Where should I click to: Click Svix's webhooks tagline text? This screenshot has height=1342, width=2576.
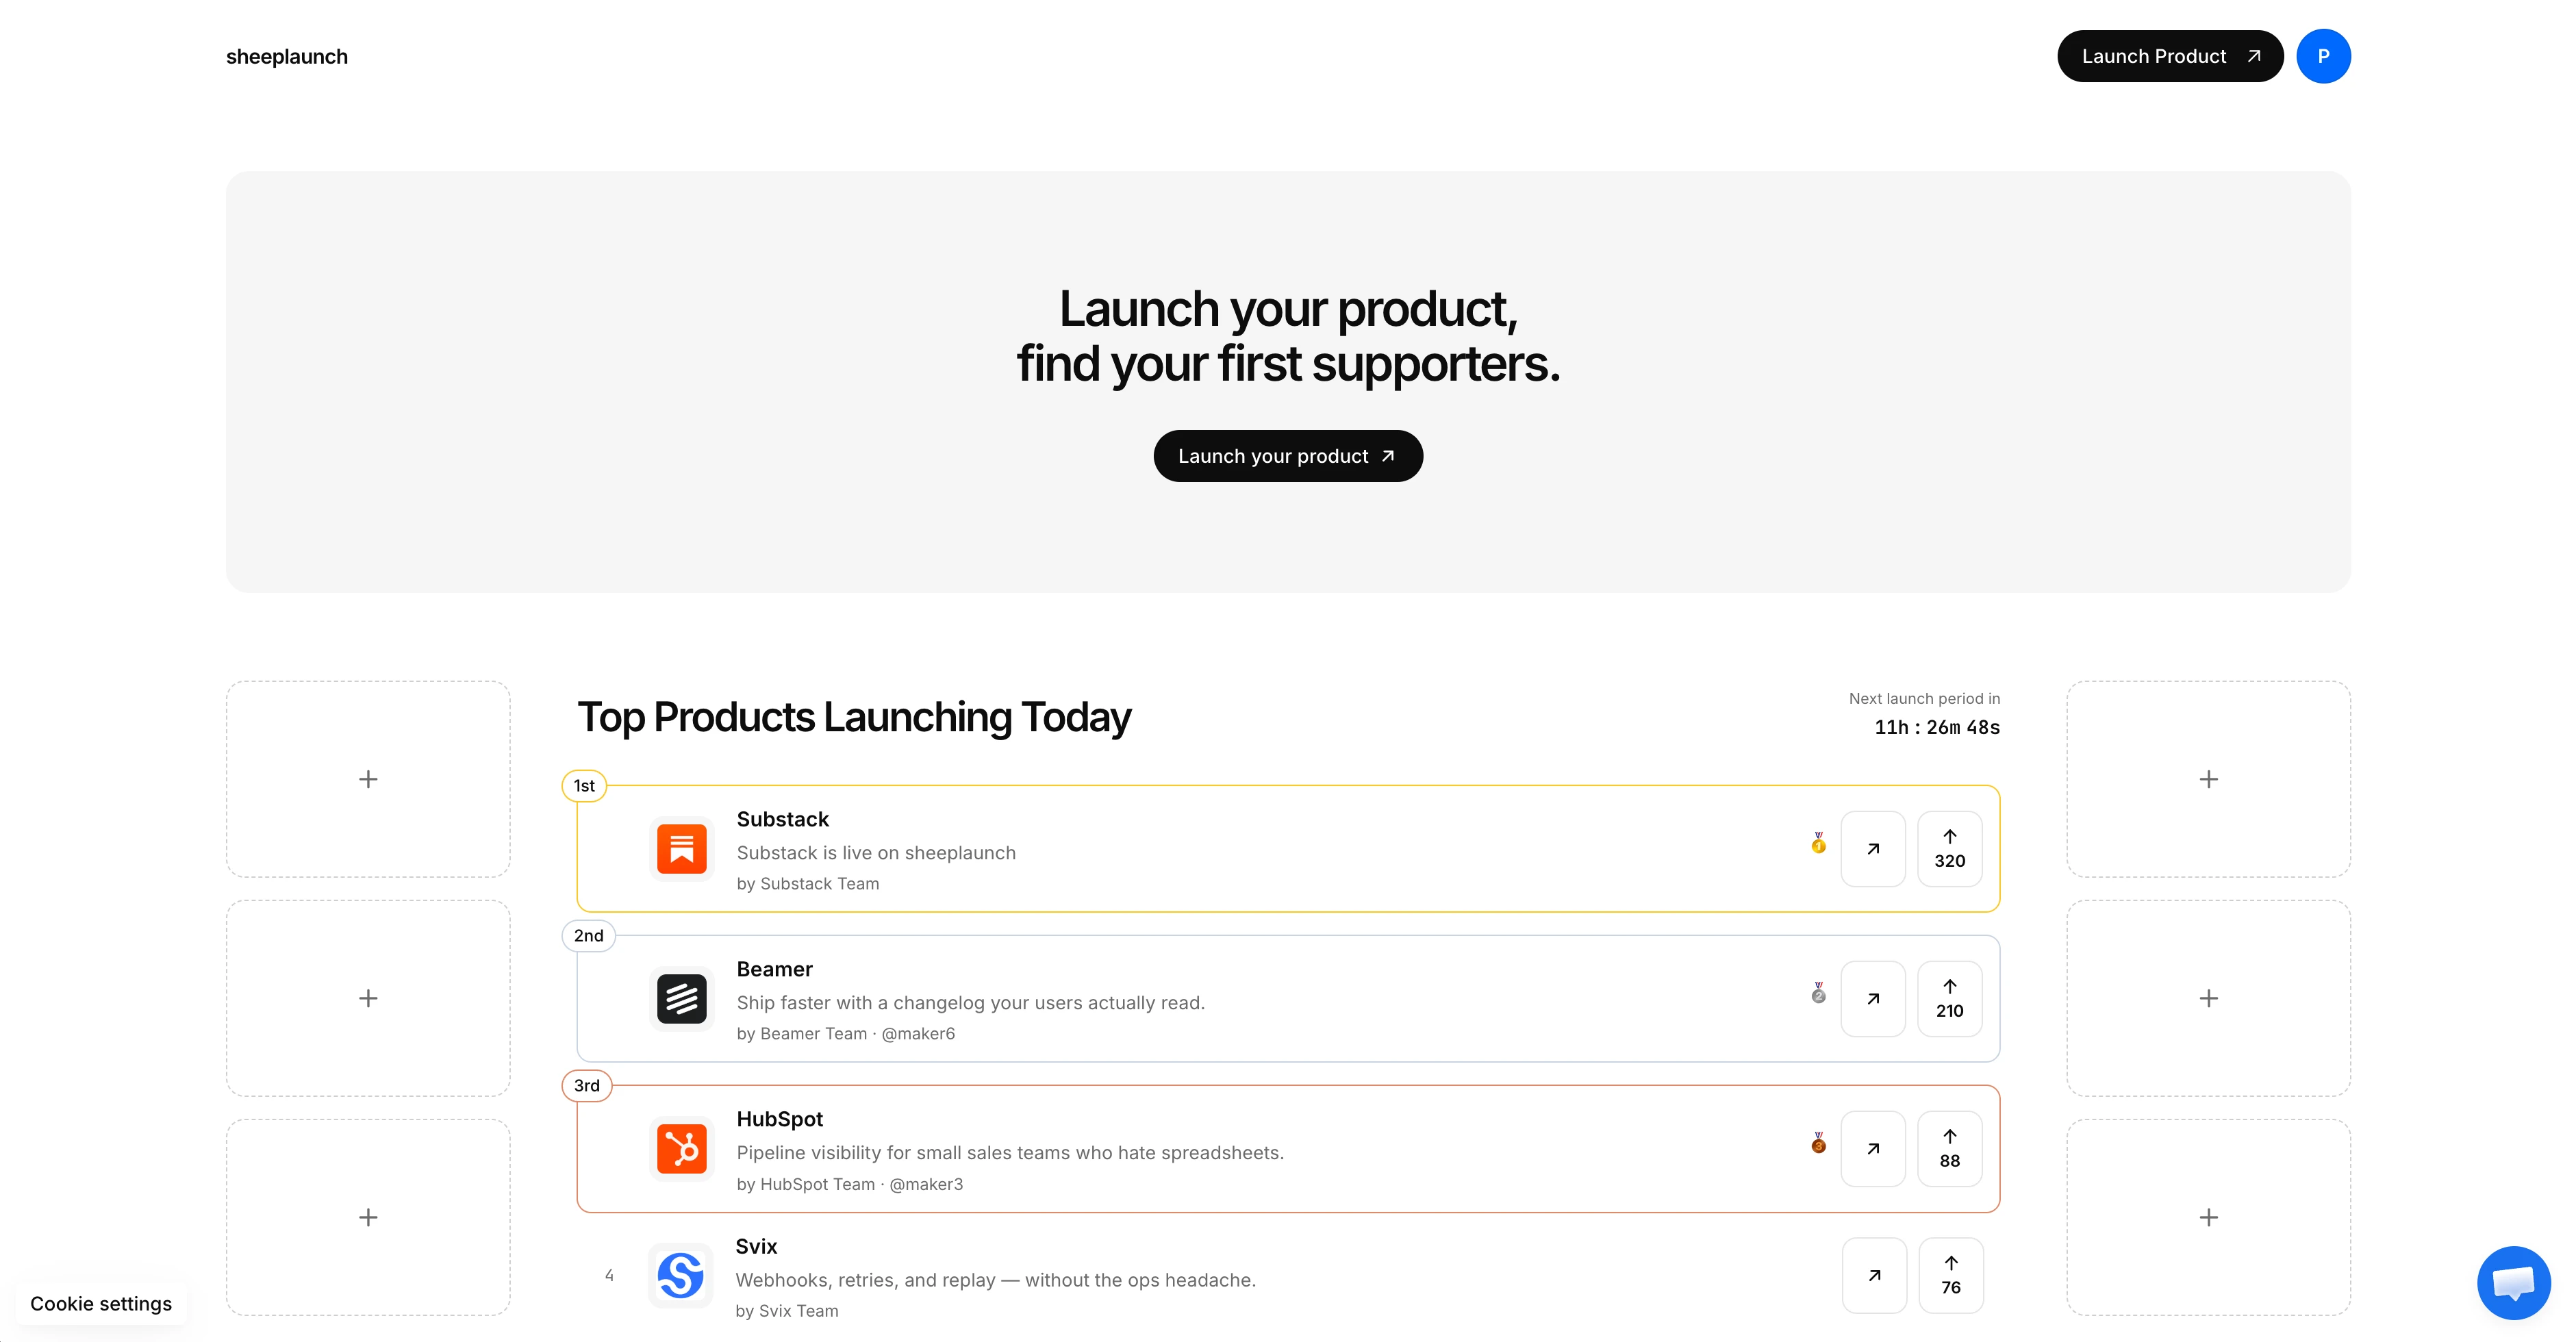995,1280
